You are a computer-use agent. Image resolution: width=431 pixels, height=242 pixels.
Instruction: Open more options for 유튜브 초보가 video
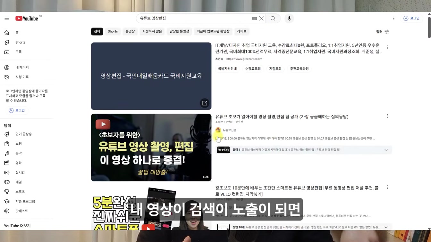point(387,116)
